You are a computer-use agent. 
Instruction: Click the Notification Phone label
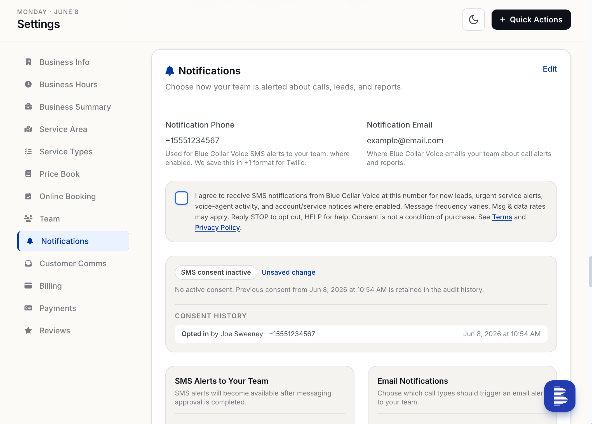click(x=200, y=125)
